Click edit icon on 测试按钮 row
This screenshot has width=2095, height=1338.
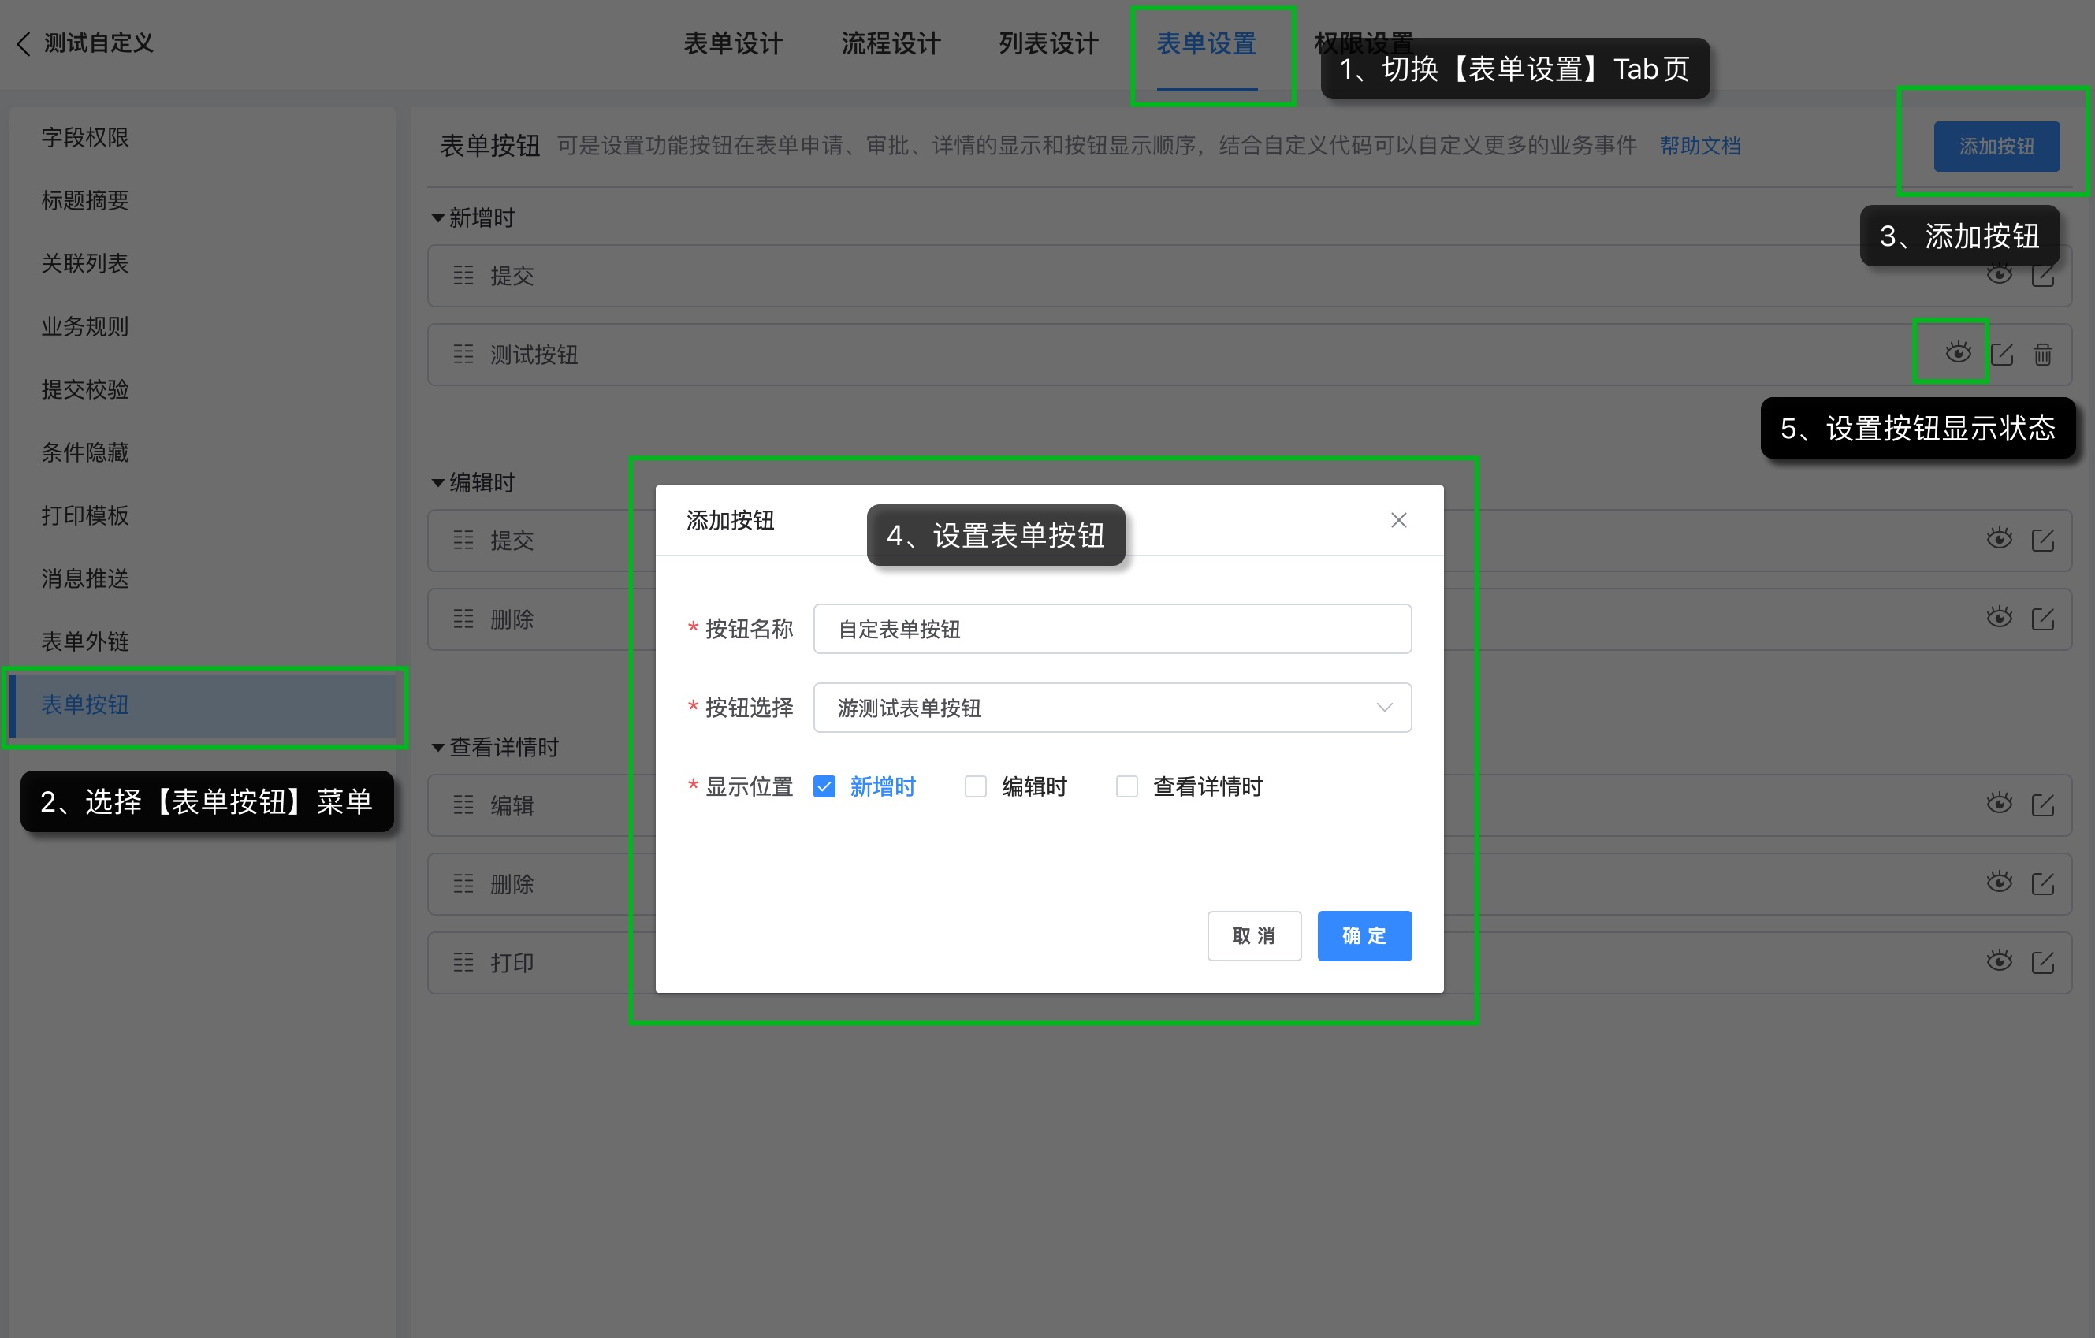(x=2001, y=354)
